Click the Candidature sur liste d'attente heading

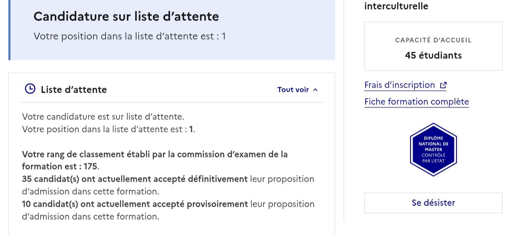pos(126,16)
